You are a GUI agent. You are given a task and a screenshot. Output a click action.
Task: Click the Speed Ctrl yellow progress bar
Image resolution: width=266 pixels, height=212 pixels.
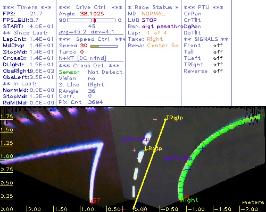(104, 46)
